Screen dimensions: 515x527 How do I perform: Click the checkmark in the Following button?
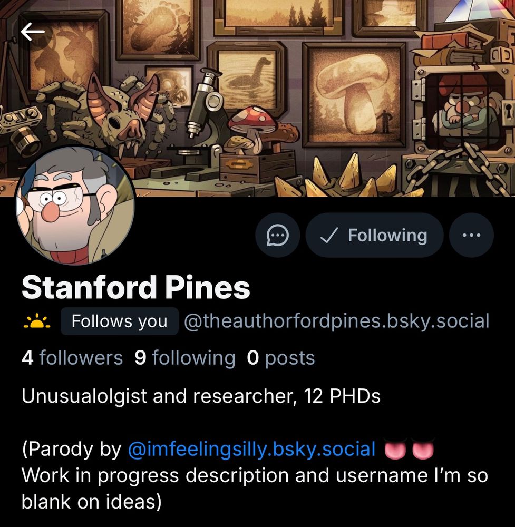(x=329, y=235)
